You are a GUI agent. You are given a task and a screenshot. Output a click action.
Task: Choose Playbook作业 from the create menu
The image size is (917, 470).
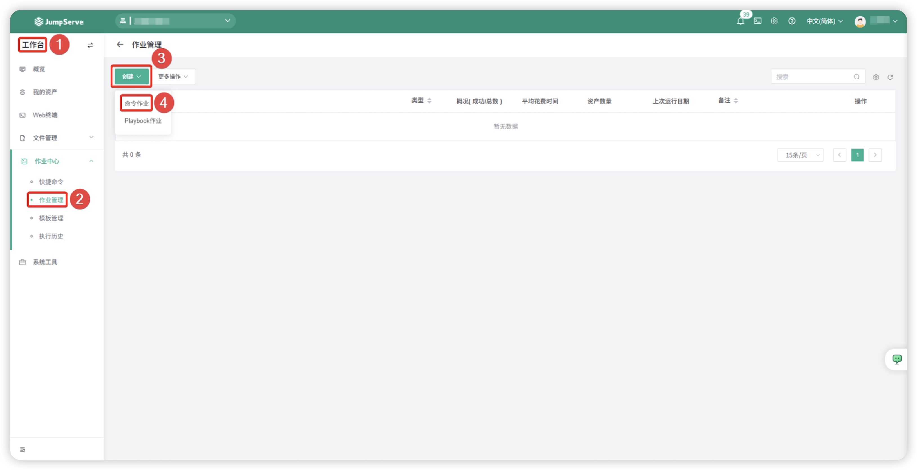click(x=143, y=121)
